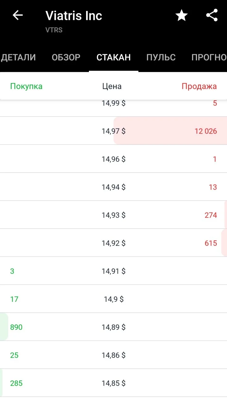Open the share icon

pyautogui.click(x=212, y=15)
